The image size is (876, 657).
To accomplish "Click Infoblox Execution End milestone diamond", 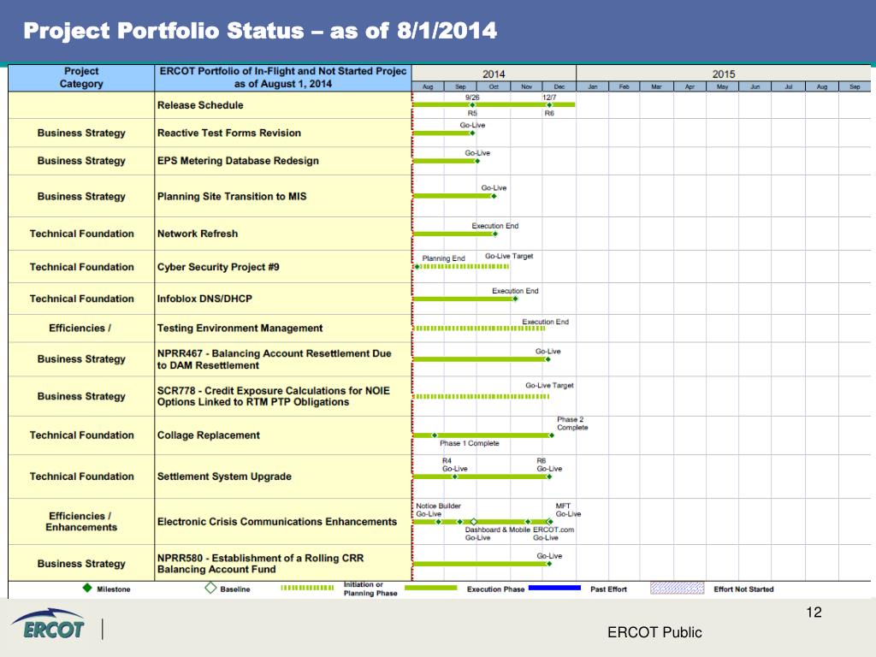I will click(515, 299).
